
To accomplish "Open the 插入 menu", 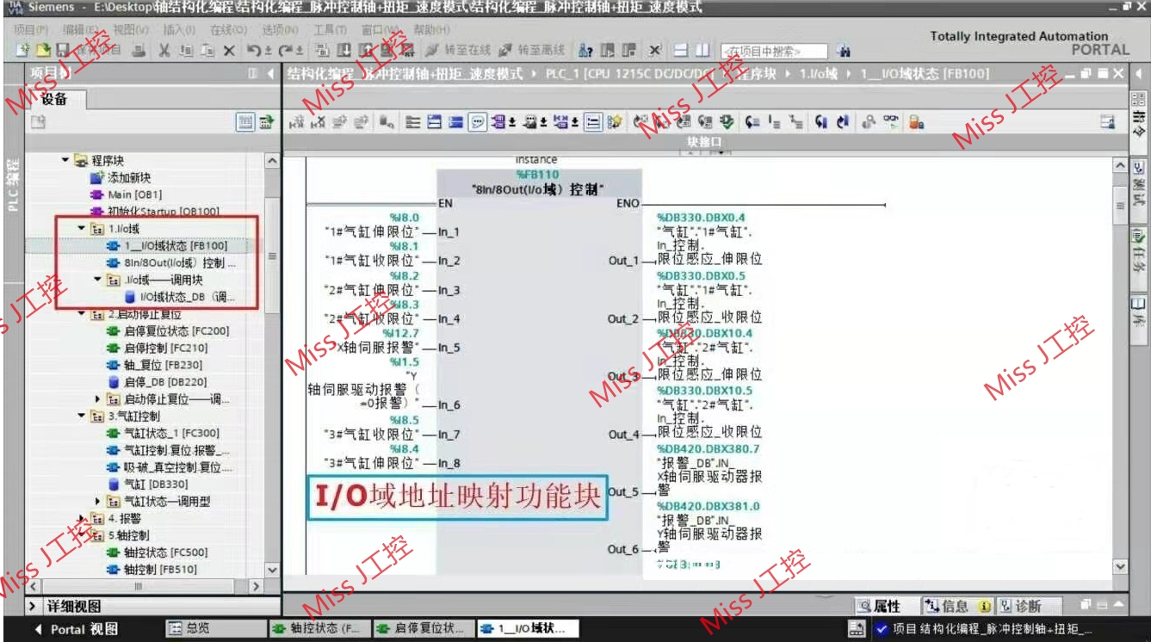I will pyautogui.click(x=178, y=30).
